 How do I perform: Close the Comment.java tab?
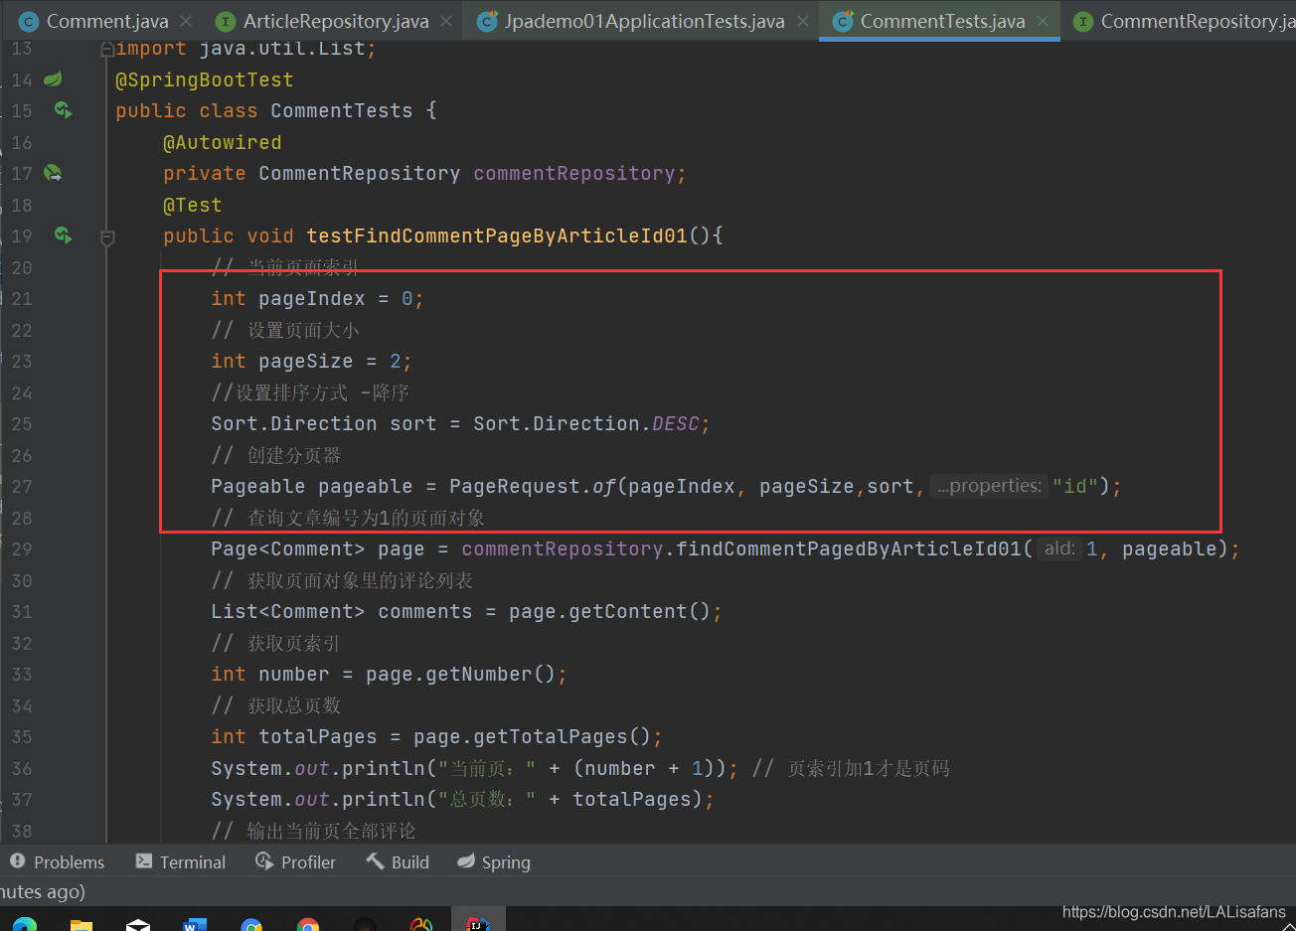coord(186,21)
